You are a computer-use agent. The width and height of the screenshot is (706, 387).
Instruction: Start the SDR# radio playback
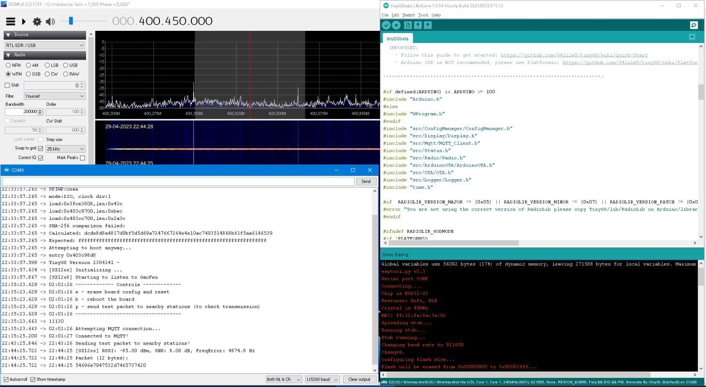tap(24, 21)
